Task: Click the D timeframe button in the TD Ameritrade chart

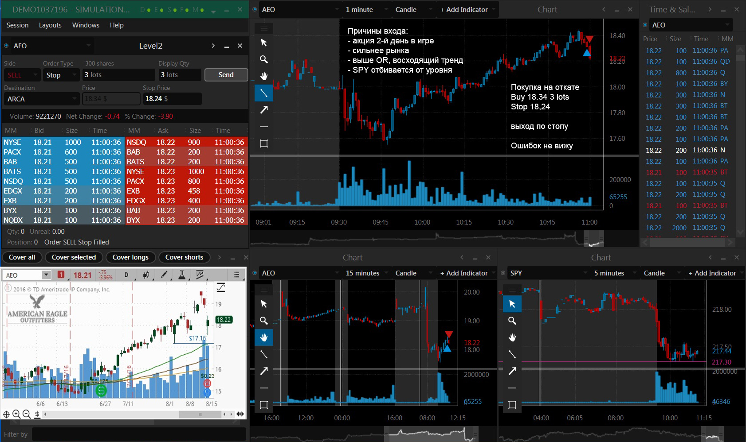Action: (126, 275)
